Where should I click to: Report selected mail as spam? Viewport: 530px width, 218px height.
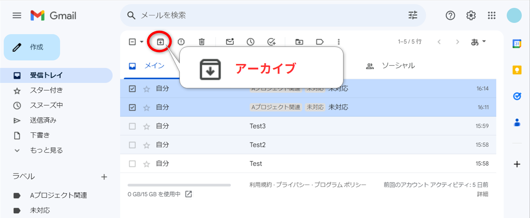click(181, 42)
